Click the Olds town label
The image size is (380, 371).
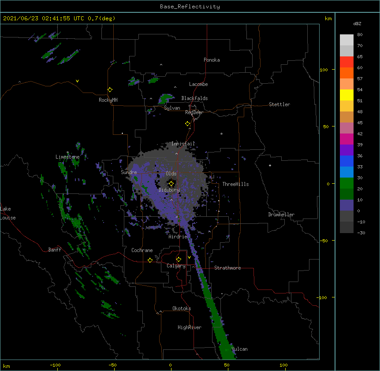click(x=171, y=174)
